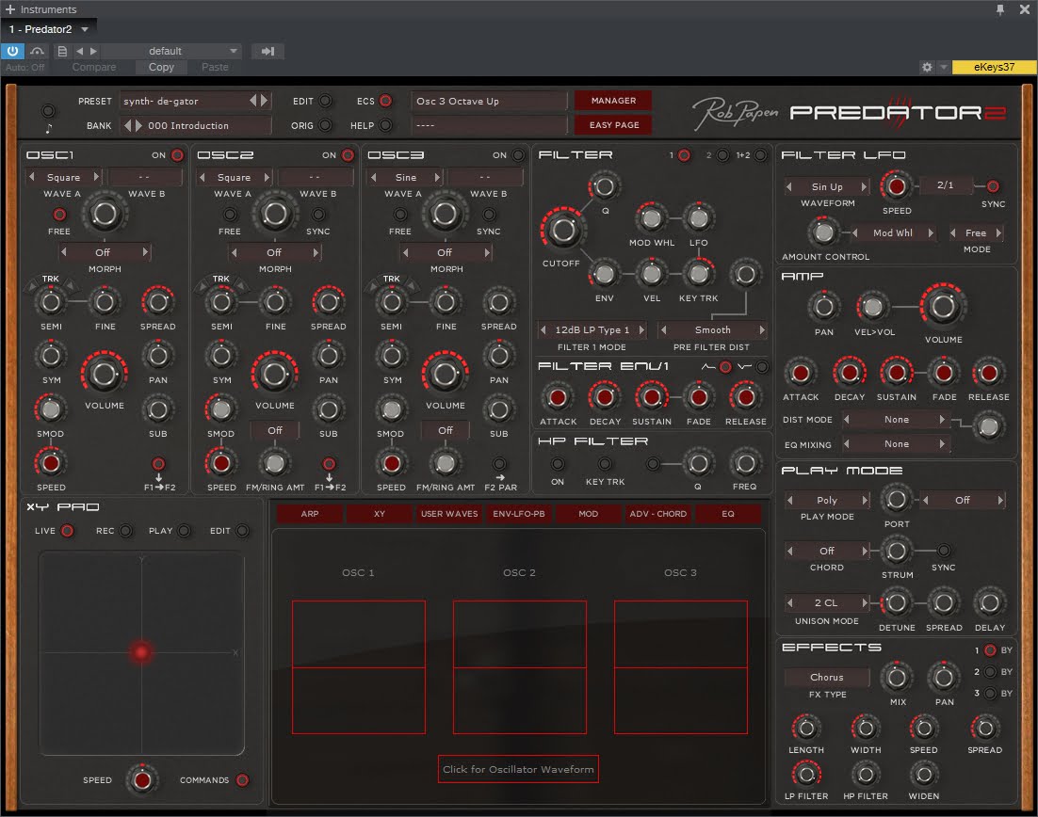Select inverted filter envelope shape icon
Viewport: 1038px width, 817px height.
pyautogui.click(x=763, y=366)
